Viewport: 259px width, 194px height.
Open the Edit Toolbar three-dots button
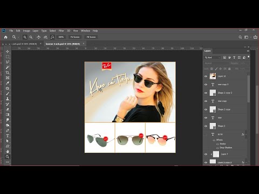[x=8, y=162]
